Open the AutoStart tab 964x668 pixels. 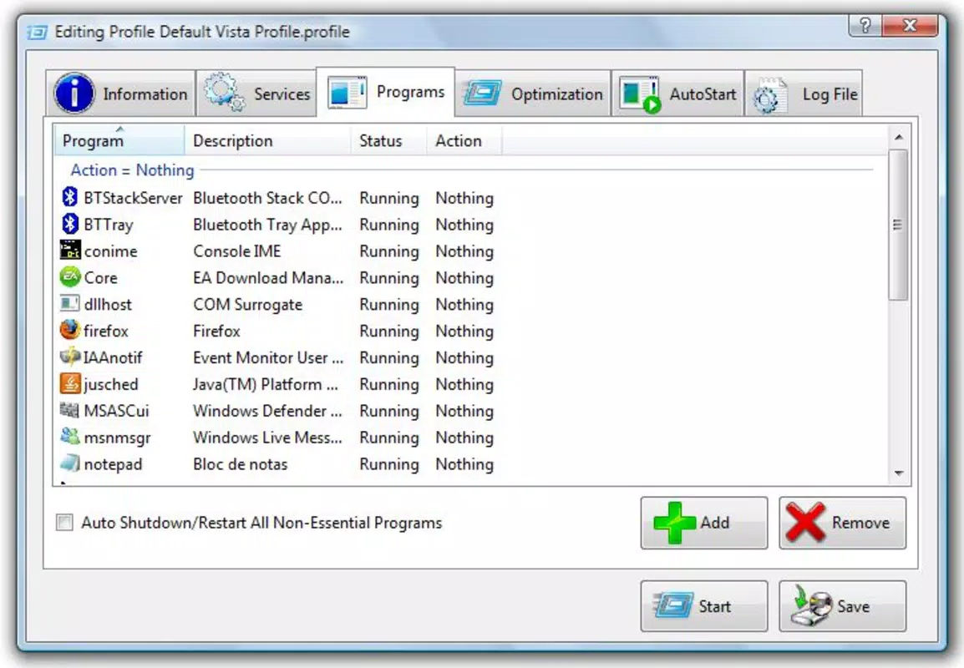click(678, 94)
